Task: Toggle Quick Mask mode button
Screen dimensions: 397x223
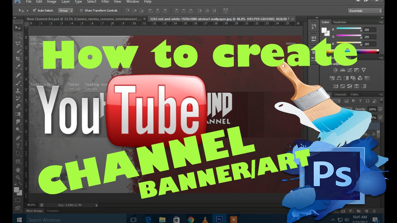Action: [18, 200]
